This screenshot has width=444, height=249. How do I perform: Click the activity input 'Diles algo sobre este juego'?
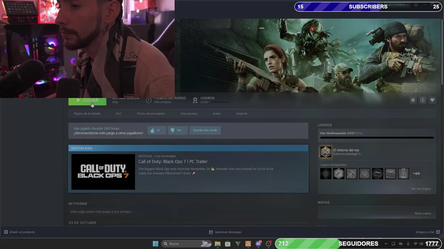(x=102, y=212)
